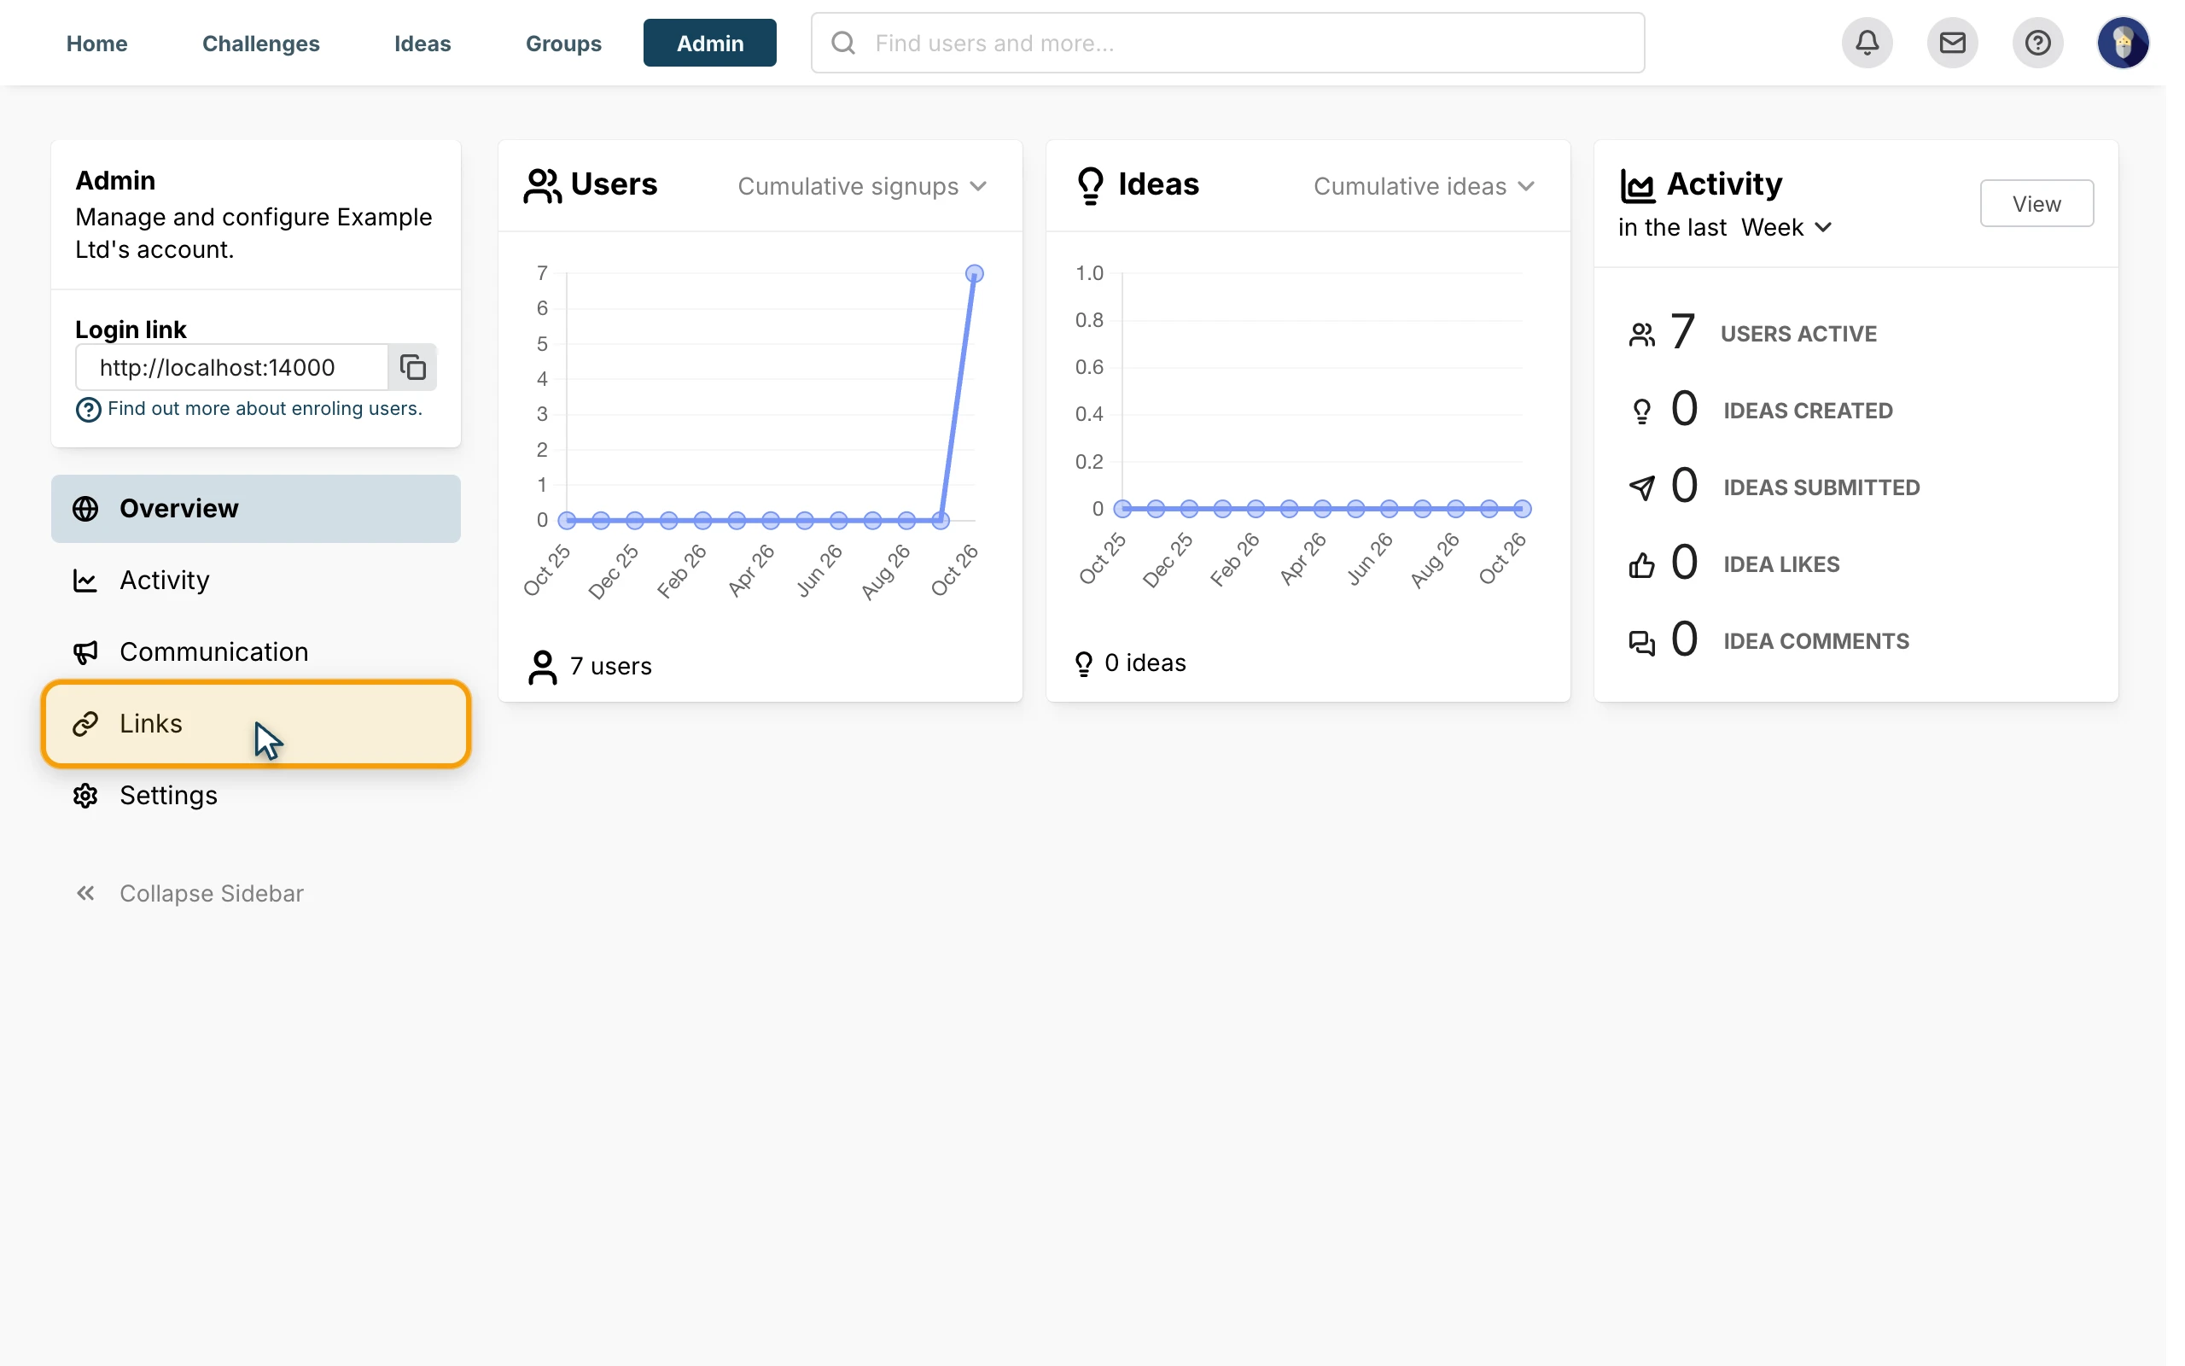Open the user avatar menu

coord(2122,43)
